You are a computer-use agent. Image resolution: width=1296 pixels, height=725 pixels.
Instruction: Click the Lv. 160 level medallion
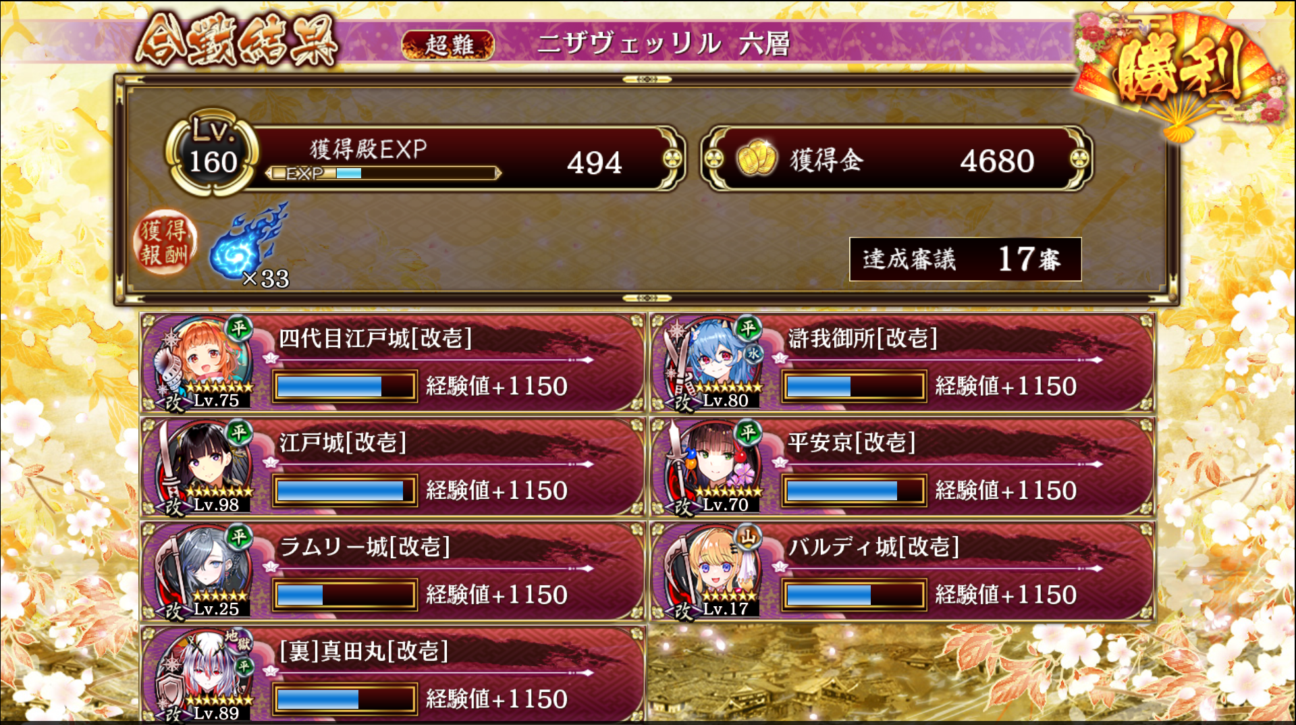[x=213, y=154]
